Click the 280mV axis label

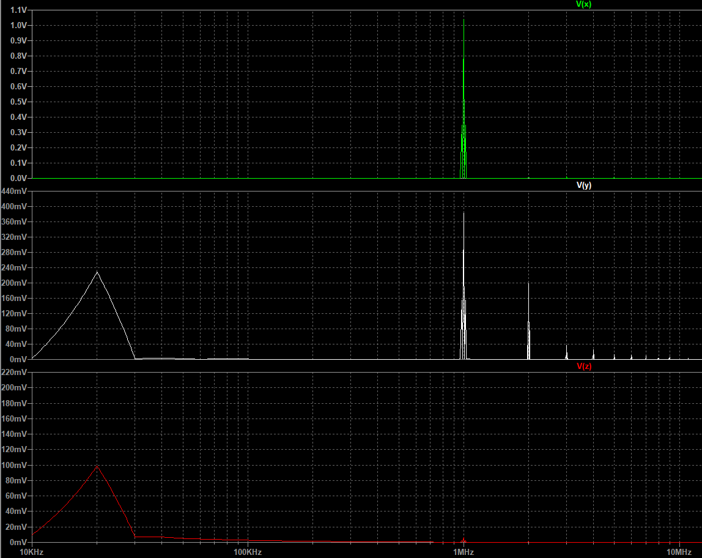[x=14, y=252]
